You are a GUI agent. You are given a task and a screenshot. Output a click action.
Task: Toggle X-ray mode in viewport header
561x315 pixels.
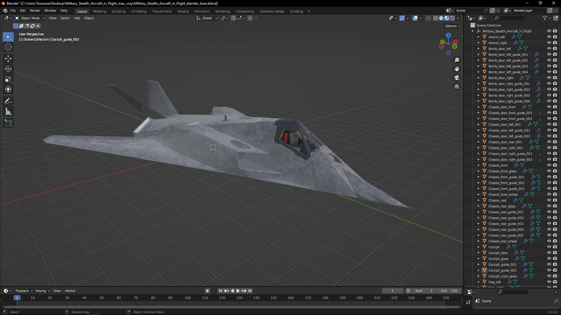tap(428, 18)
